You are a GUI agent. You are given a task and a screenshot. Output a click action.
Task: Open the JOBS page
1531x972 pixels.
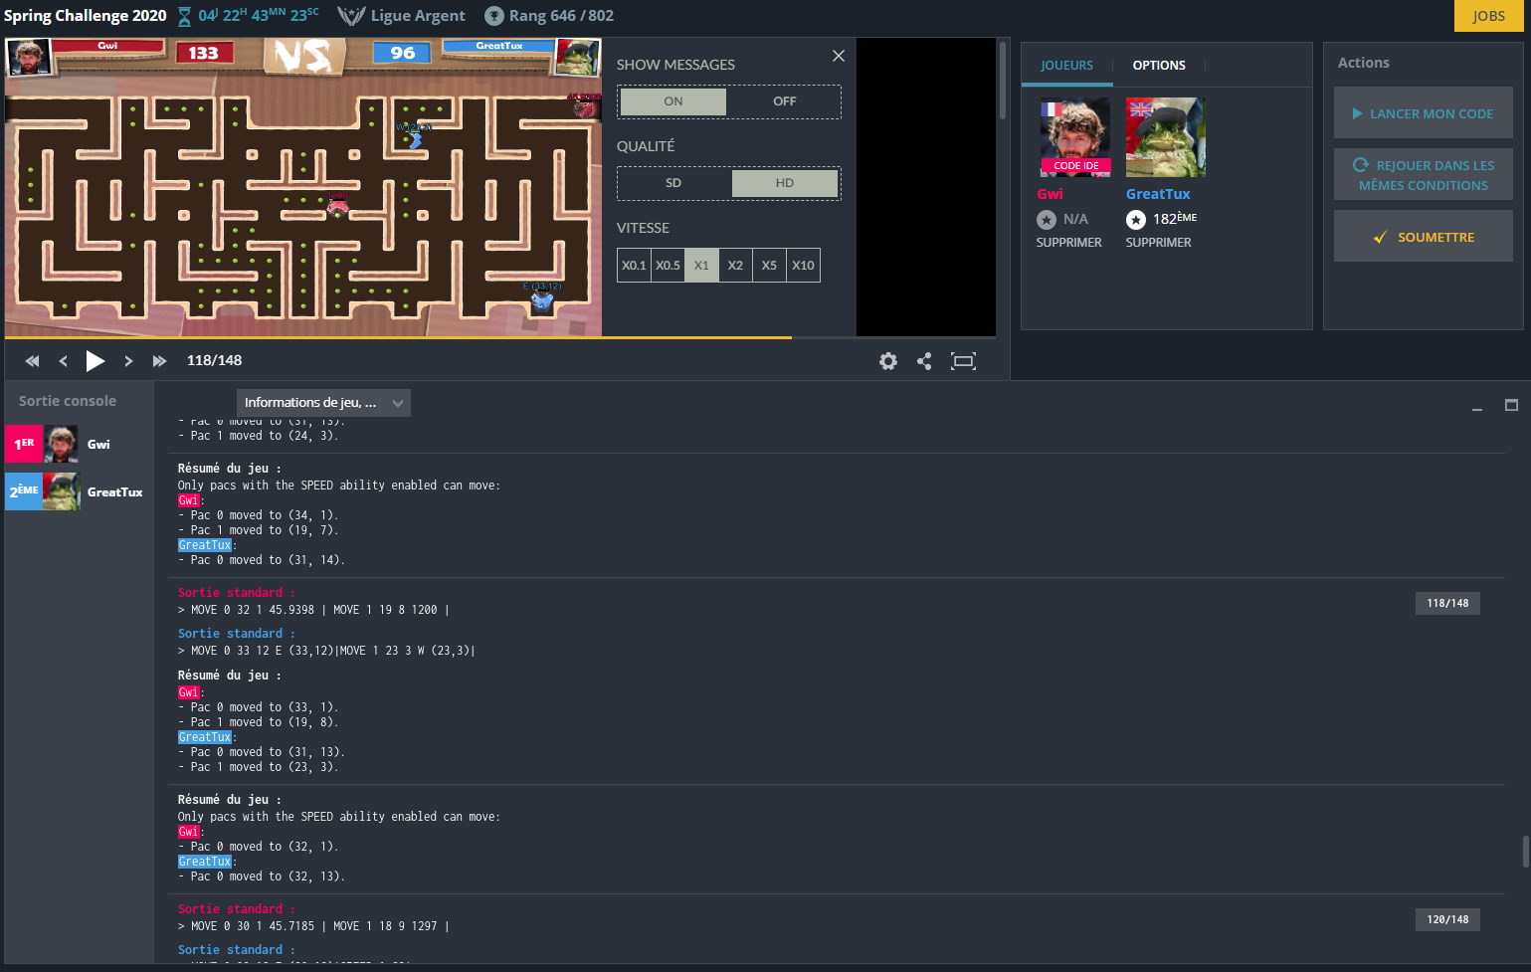coord(1488,16)
